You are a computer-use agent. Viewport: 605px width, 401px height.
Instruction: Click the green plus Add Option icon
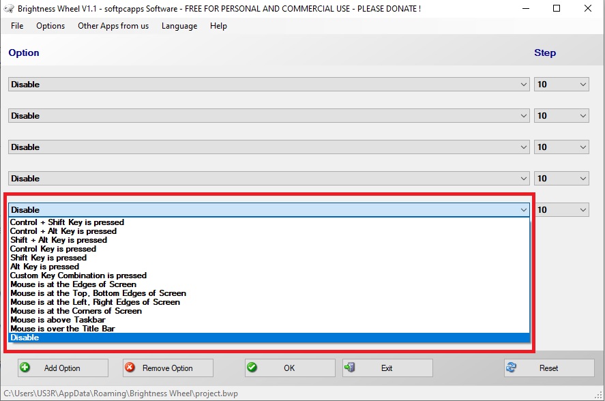25,368
